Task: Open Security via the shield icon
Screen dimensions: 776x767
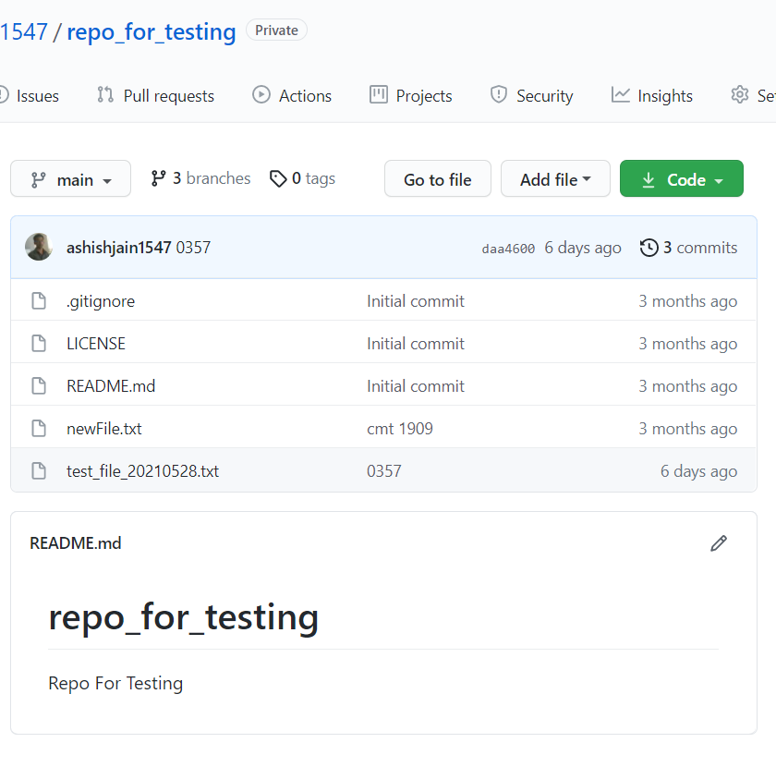Action: [x=499, y=95]
